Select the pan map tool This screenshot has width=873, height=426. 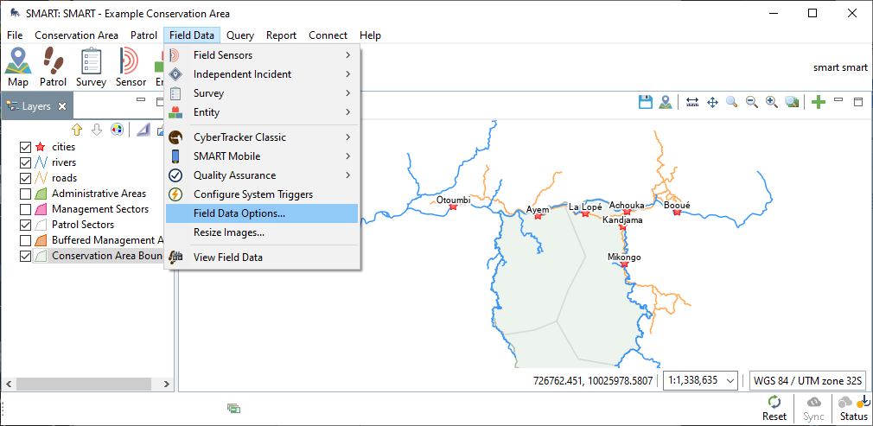tap(712, 102)
